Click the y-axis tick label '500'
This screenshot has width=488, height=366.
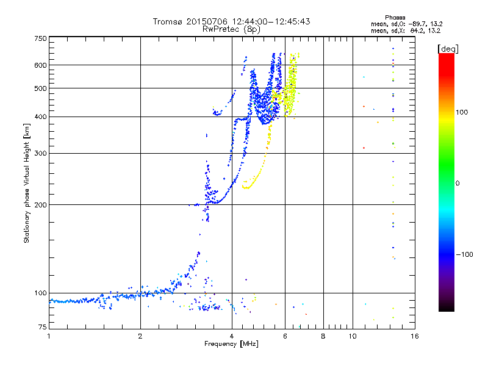40,88
